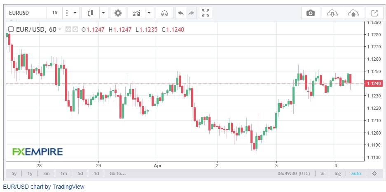Open the time interval dropdown arrow

coord(75,13)
